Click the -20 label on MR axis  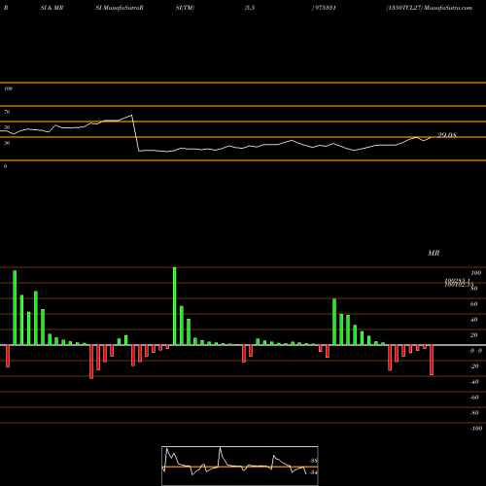[x=474, y=366]
